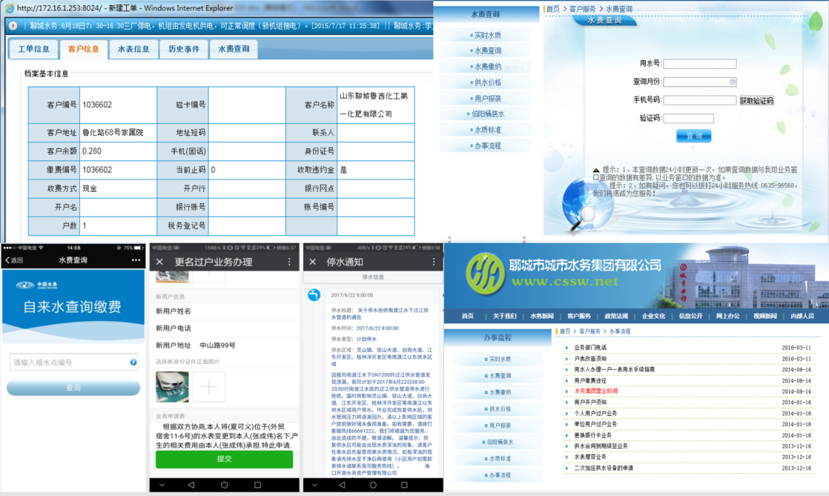Tap the 查询 button on the 自来水查询缴费 screen
Screen dimensions: 829x496
73,388
